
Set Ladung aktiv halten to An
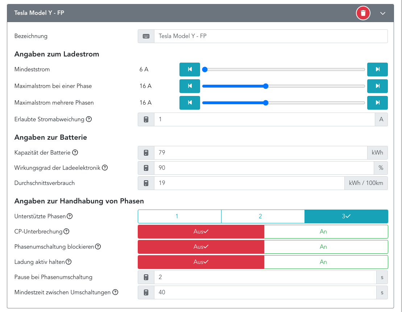[326, 262]
